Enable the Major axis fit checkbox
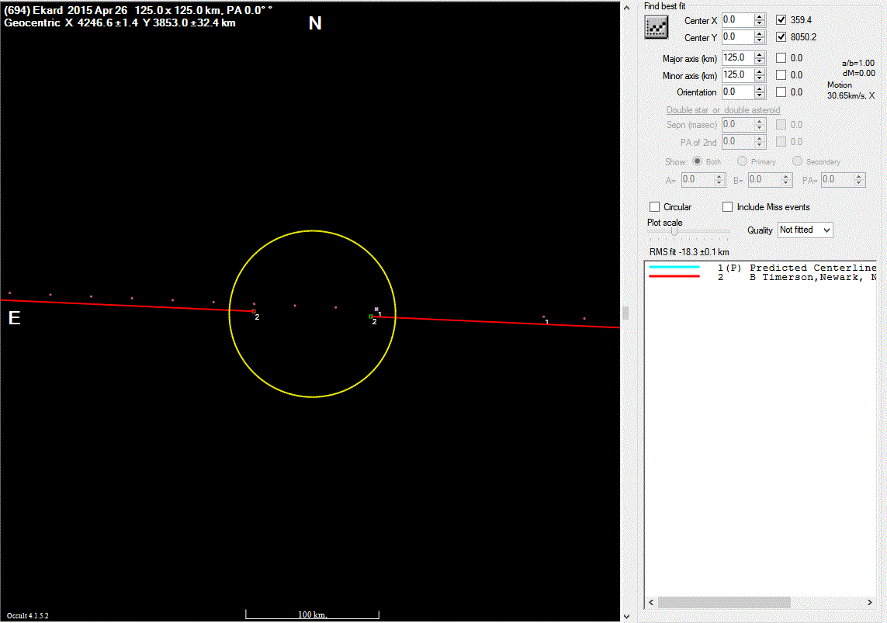Screen dimensions: 887x623 tap(781, 58)
